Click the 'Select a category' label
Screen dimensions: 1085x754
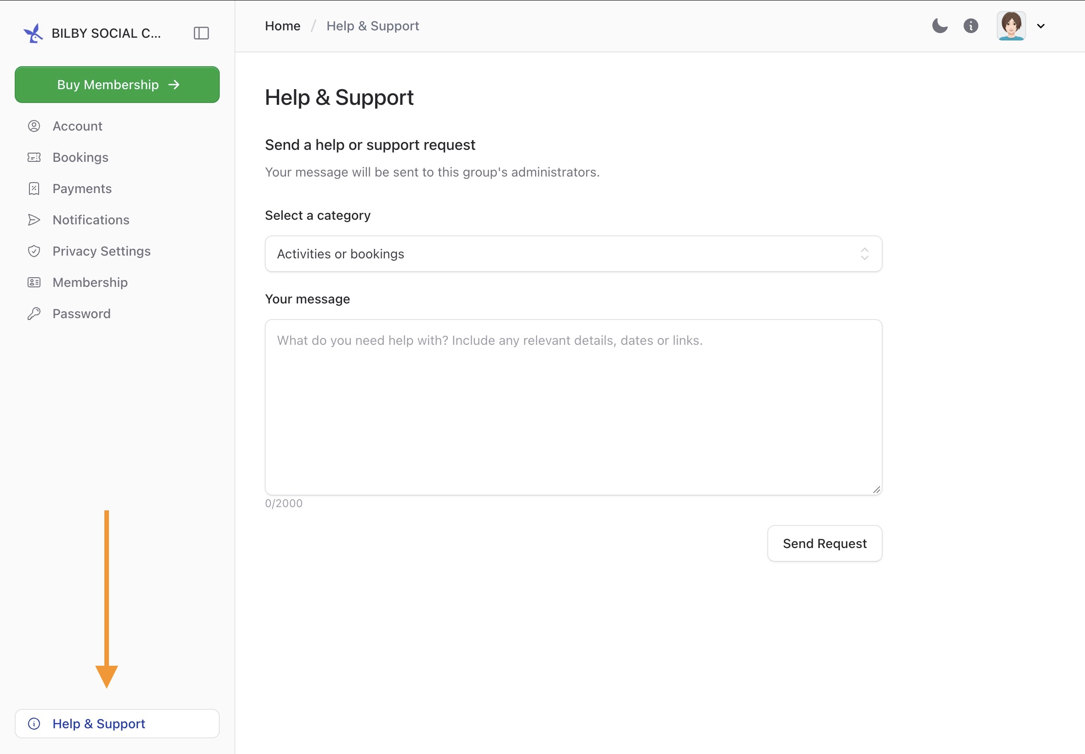coord(318,216)
